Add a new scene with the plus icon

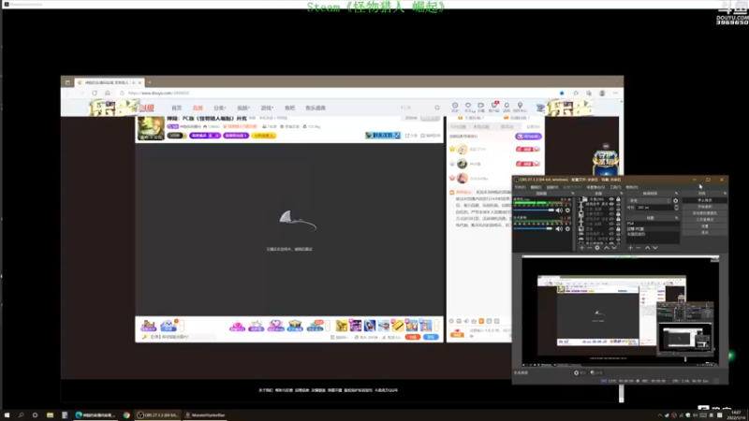pos(630,248)
